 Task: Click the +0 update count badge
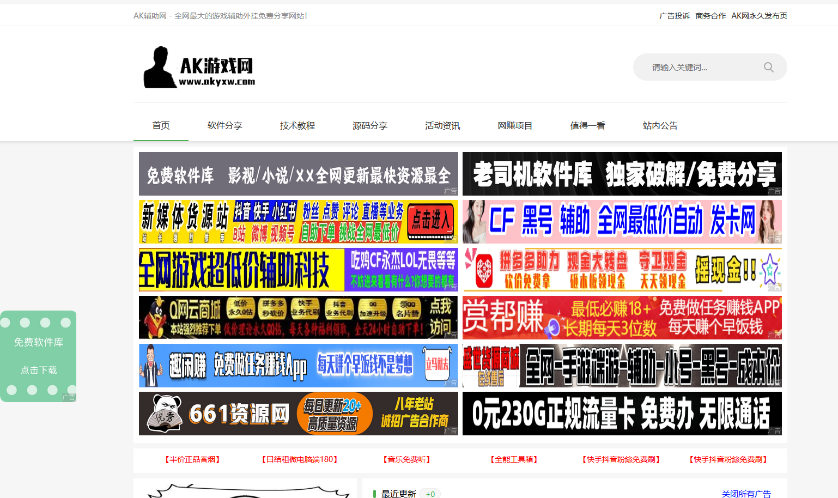(x=430, y=494)
